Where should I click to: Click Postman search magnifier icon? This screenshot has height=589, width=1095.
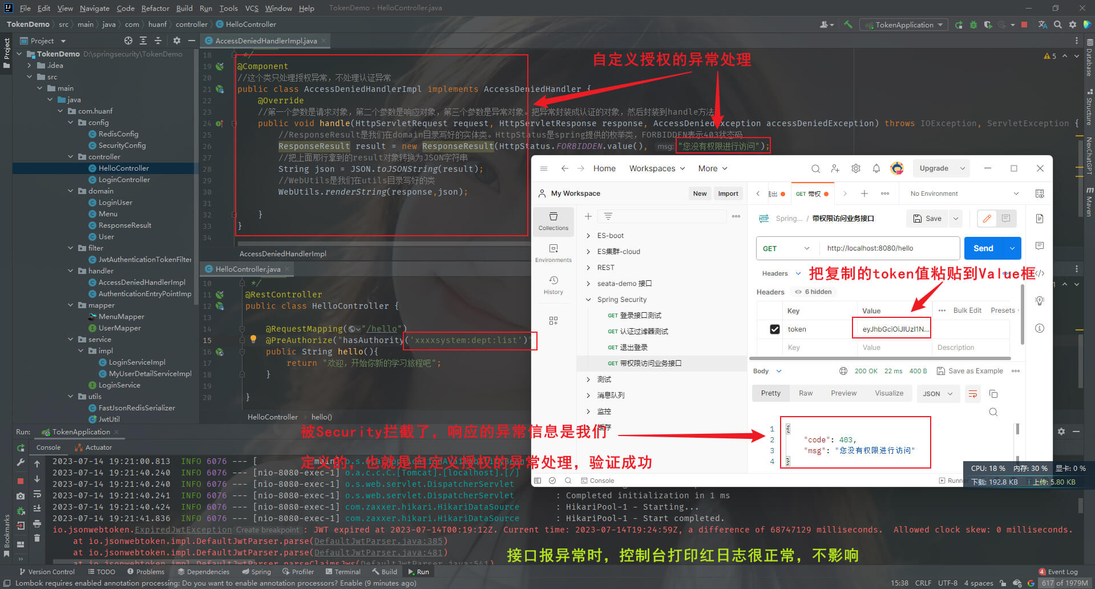click(815, 168)
